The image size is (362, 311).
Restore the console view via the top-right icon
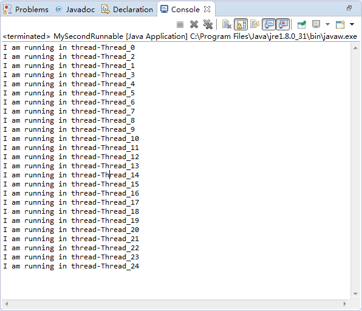pyautogui.click(x=349, y=9)
